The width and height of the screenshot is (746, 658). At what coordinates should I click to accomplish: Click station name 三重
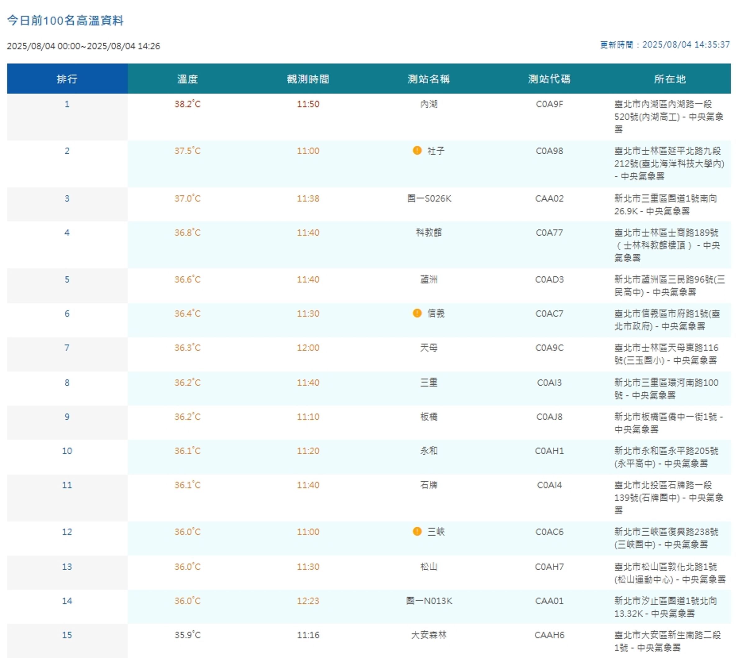point(429,382)
